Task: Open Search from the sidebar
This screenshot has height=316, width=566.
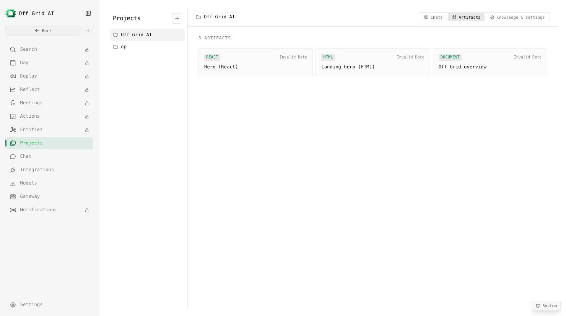Action: point(49,49)
